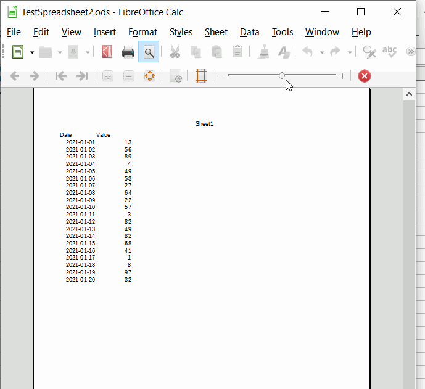Image resolution: width=425 pixels, height=389 pixels.
Task: Click the value 13 in preview
Action: (x=128, y=142)
